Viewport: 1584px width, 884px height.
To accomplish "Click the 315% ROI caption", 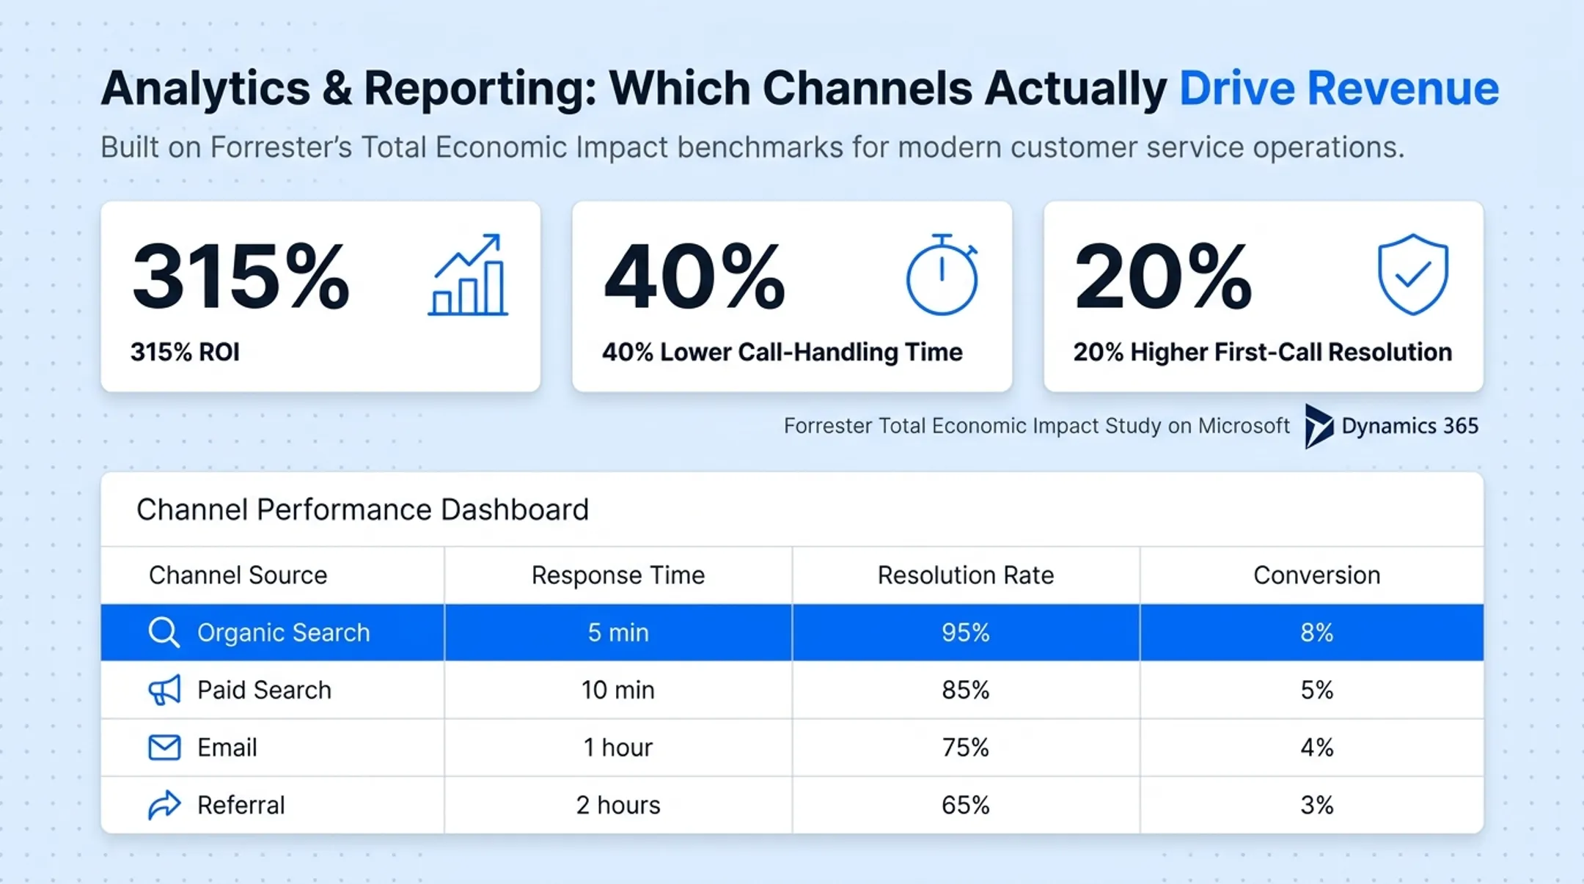I will point(185,352).
